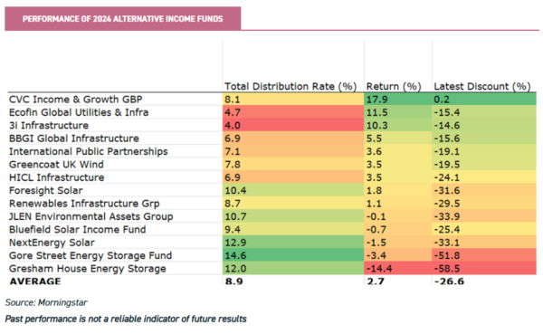Click the BBGI Global Infrastructure row label
This screenshot has width=543, height=334.
tap(74, 138)
